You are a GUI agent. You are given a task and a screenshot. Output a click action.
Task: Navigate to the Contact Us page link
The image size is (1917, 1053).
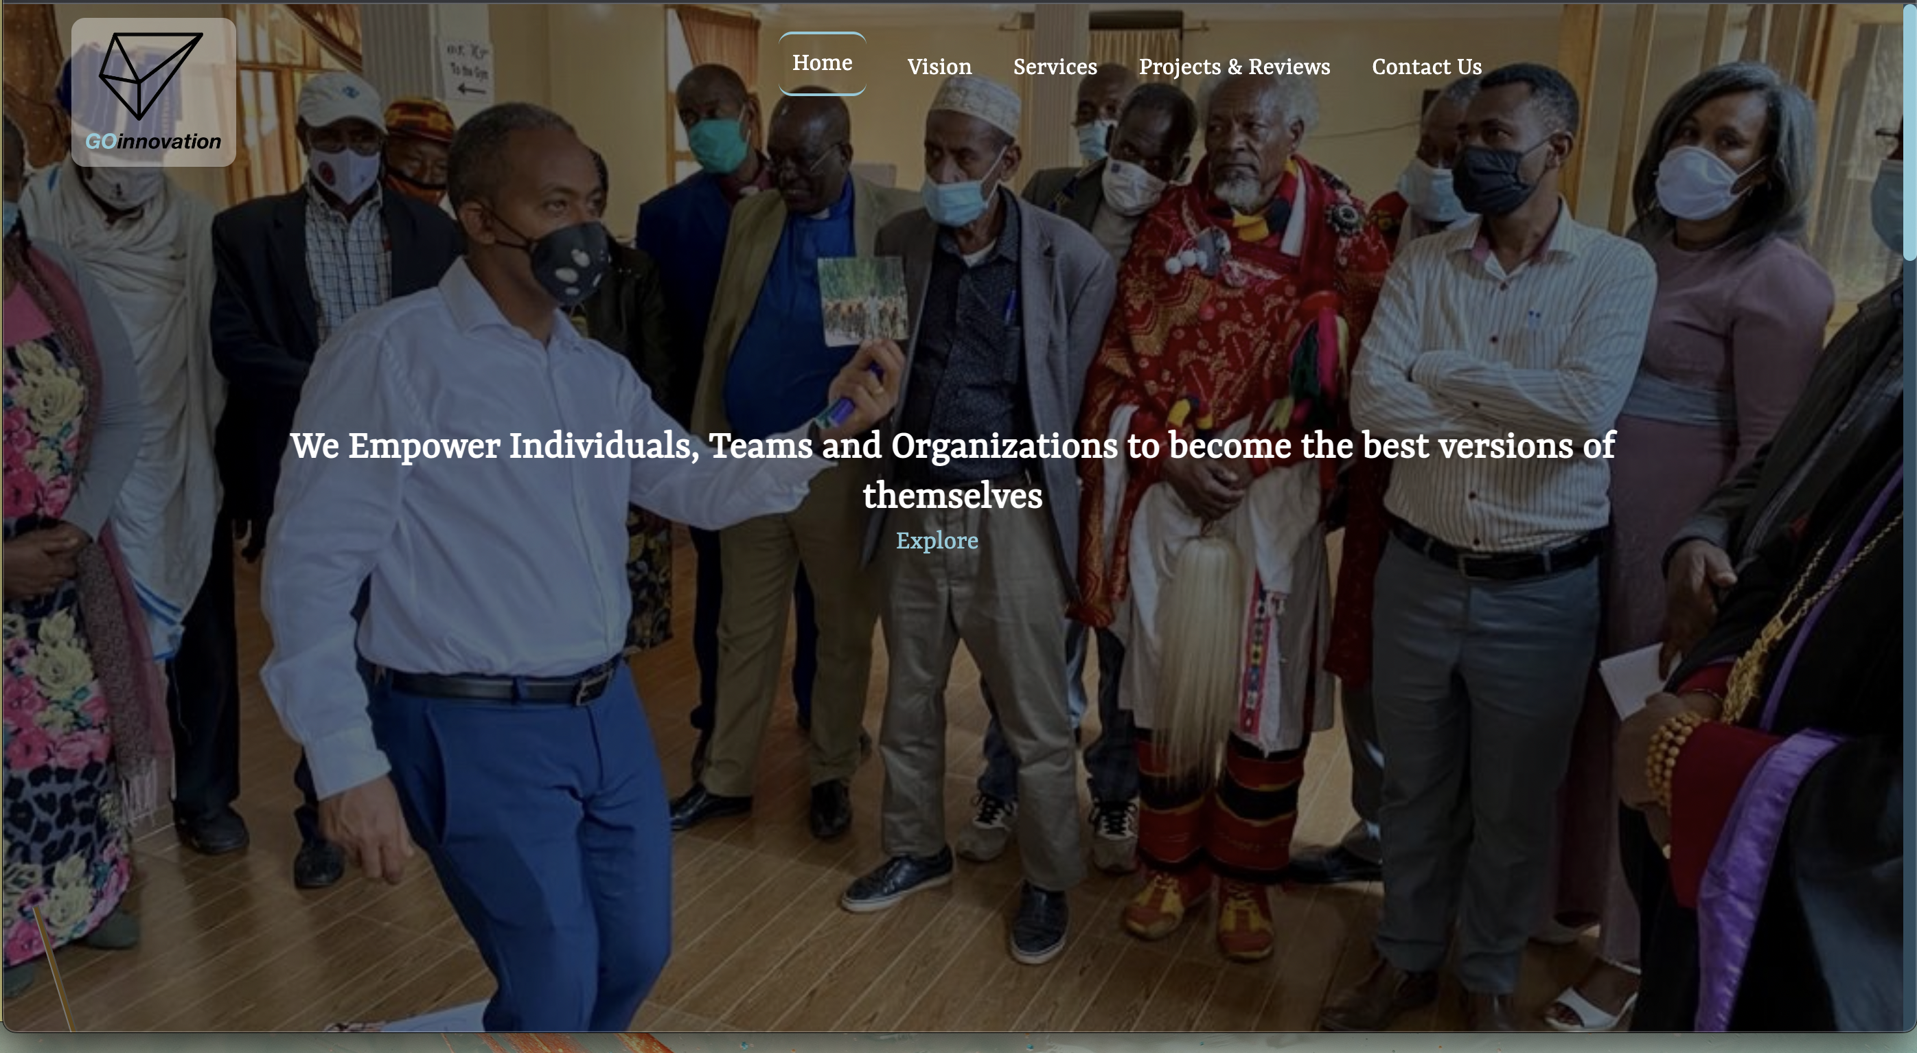(x=1427, y=67)
